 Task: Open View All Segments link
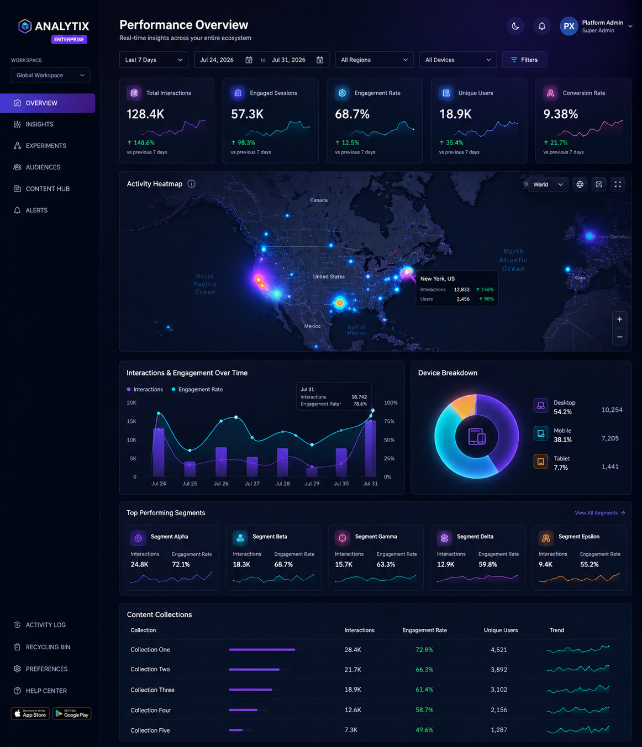pos(600,513)
